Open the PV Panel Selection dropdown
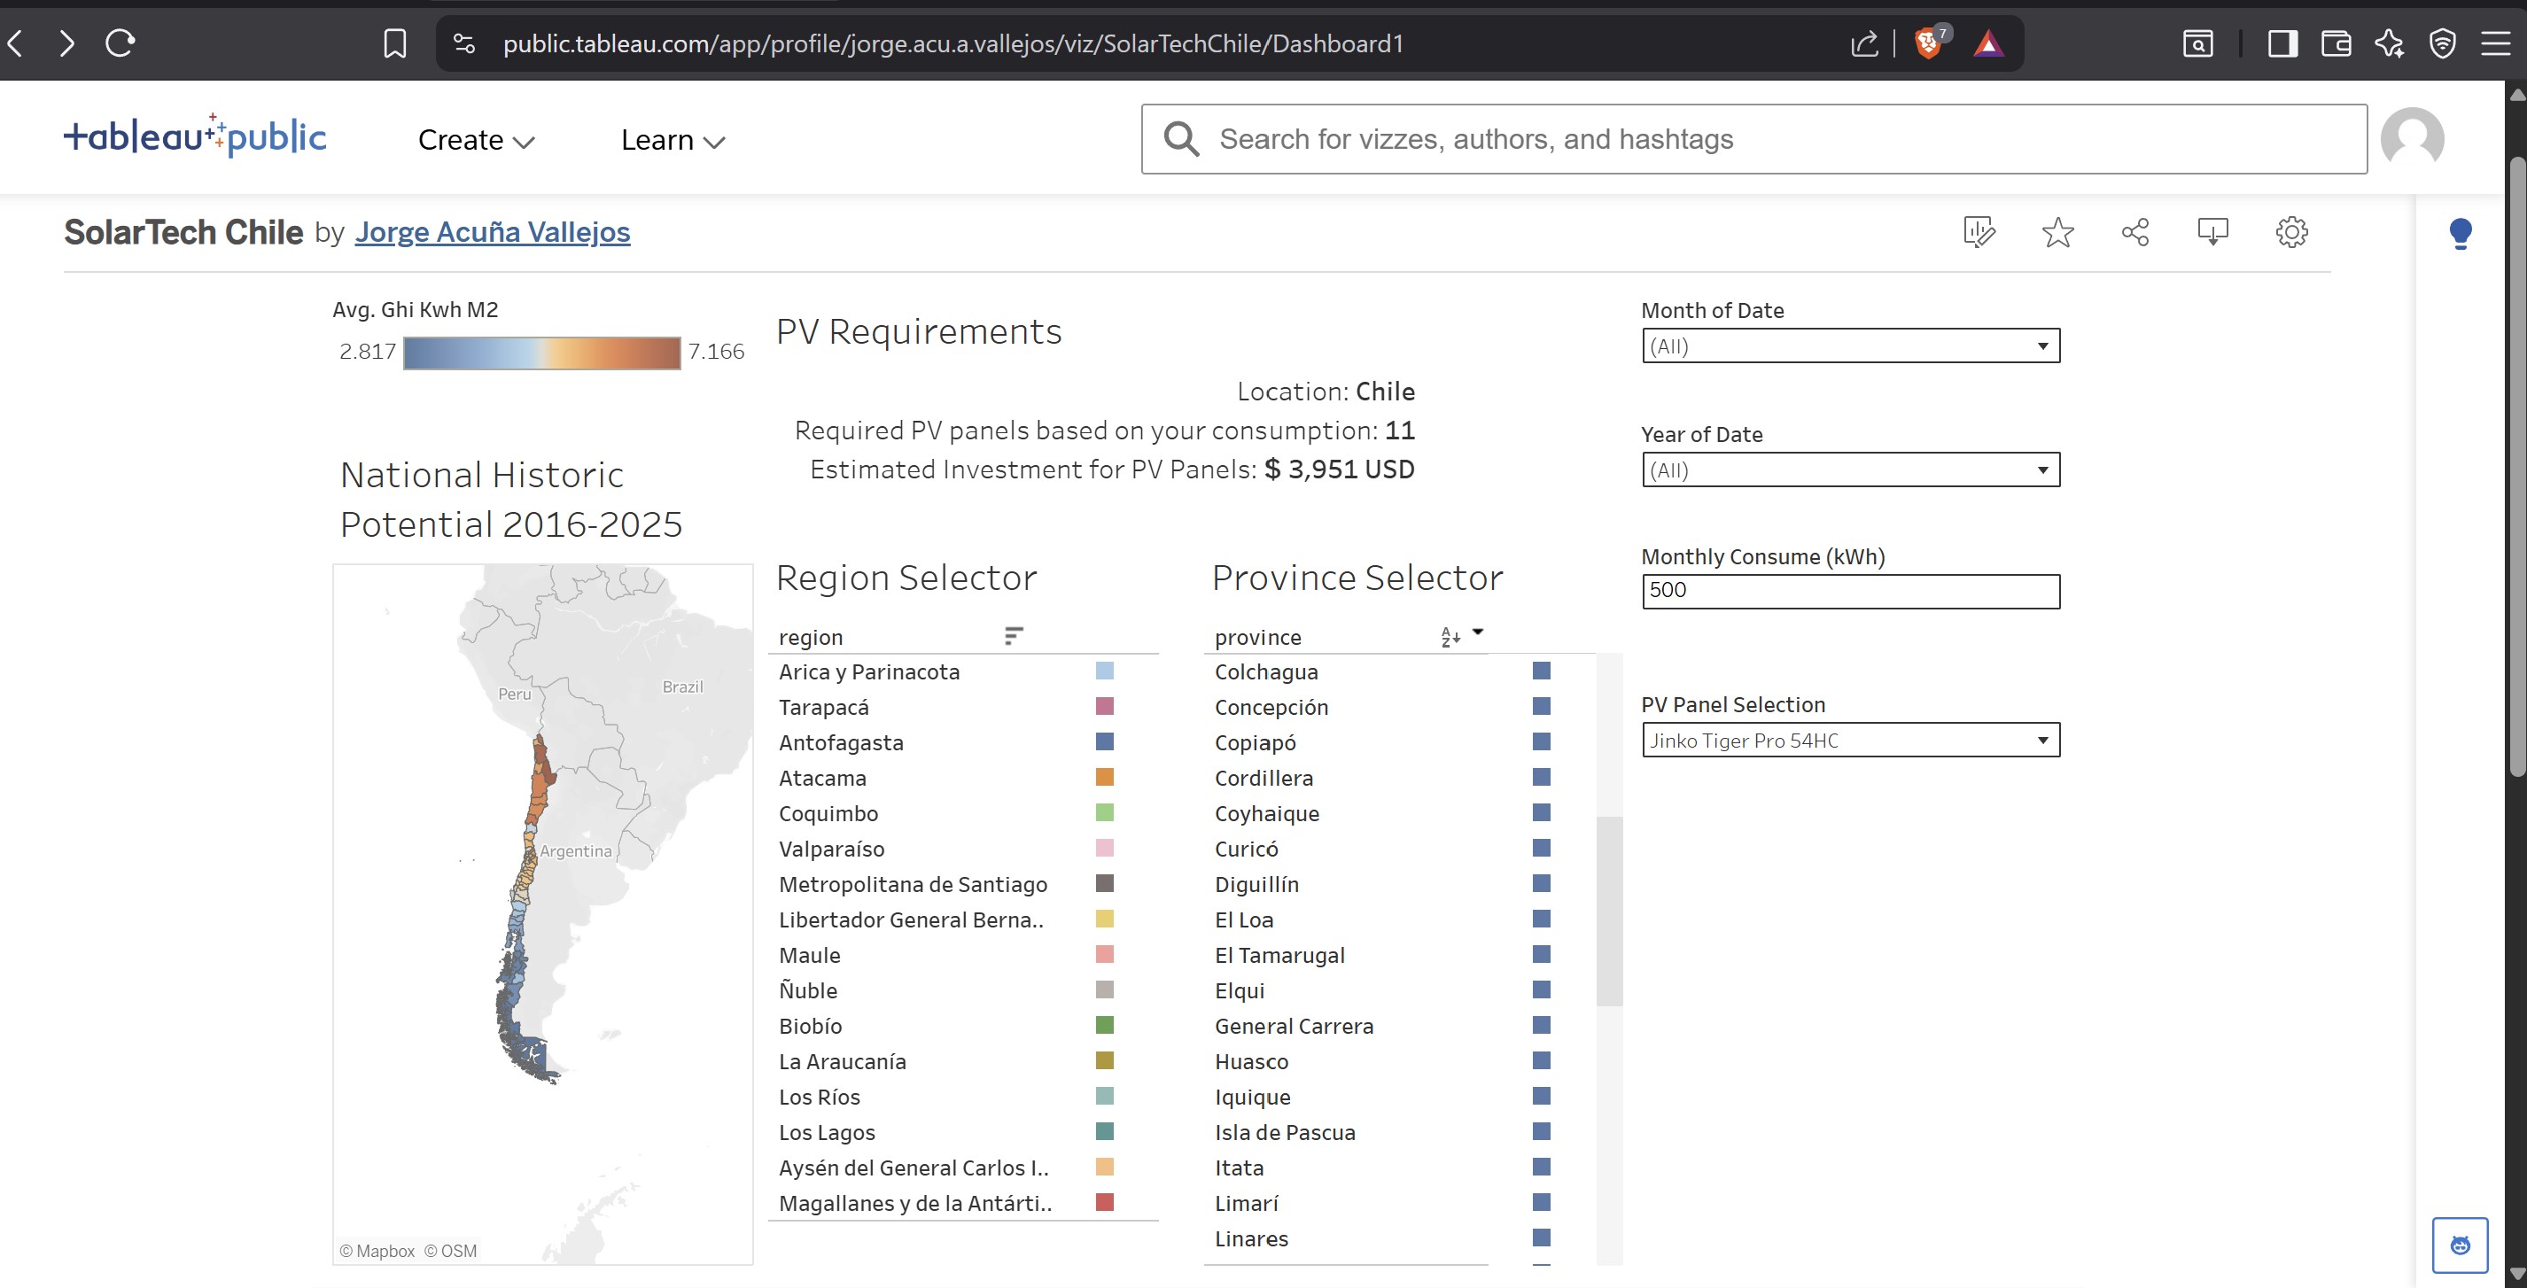This screenshot has height=1288, width=2527. [x=1850, y=740]
